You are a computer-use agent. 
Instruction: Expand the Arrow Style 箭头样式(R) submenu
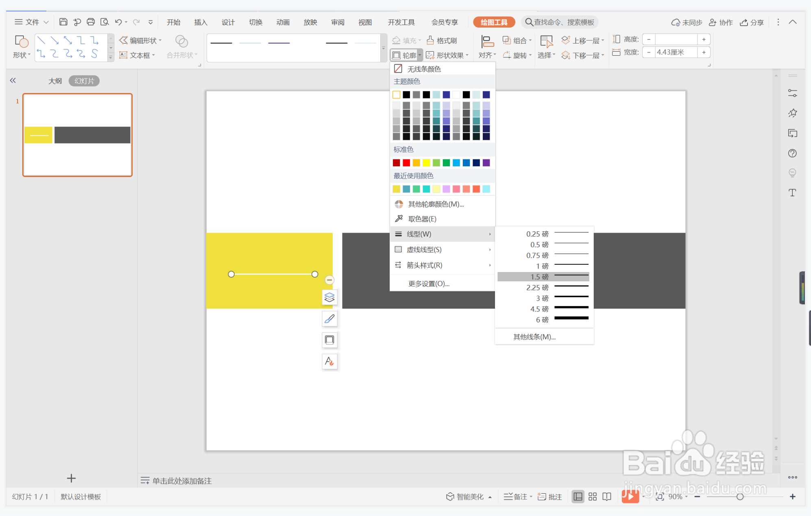pos(443,265)
